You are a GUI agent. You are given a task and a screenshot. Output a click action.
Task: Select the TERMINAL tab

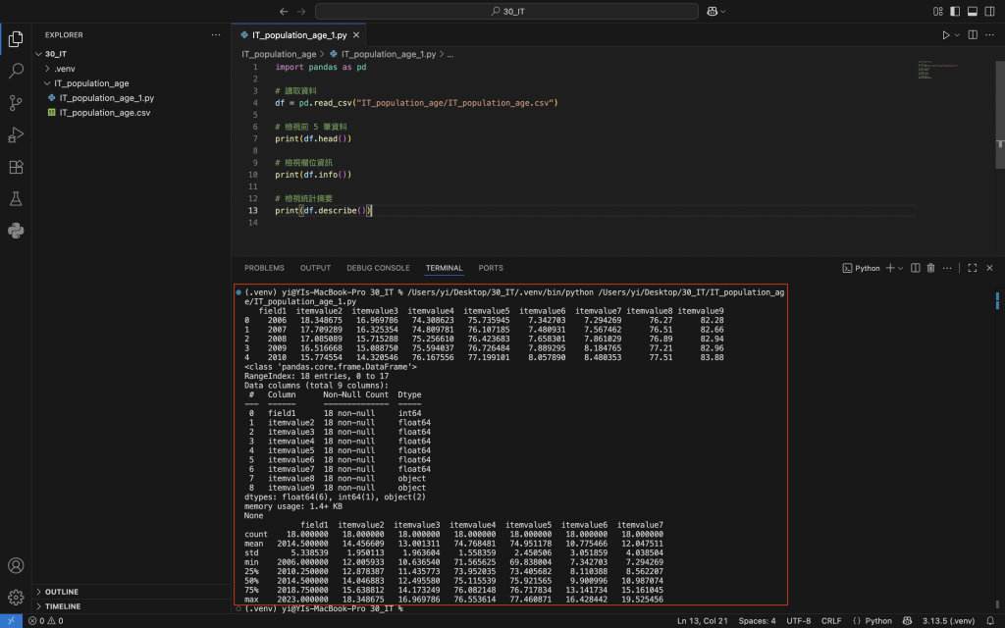(444, 268)
